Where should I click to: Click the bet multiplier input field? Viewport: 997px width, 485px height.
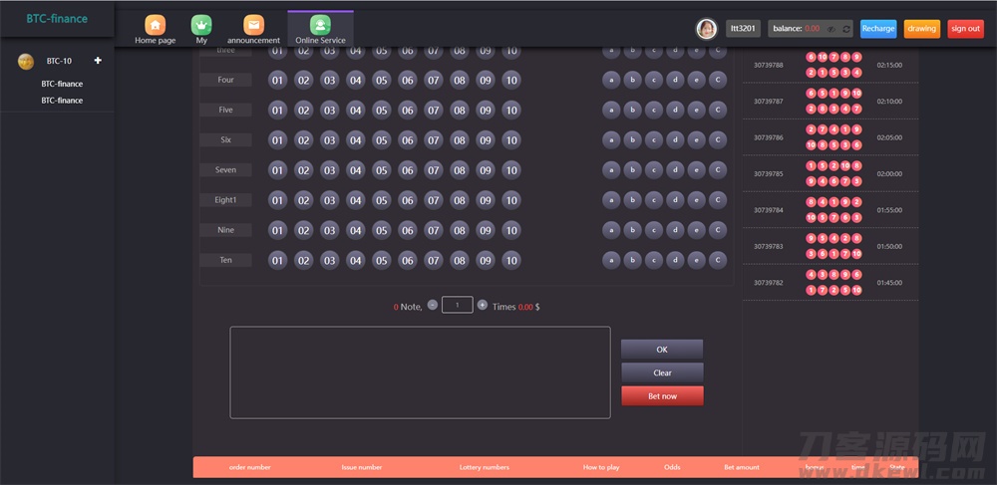[457, 305]
